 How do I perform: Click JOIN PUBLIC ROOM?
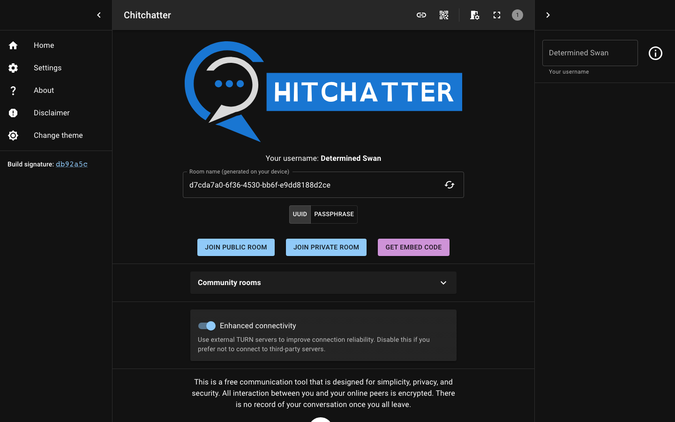236,247
